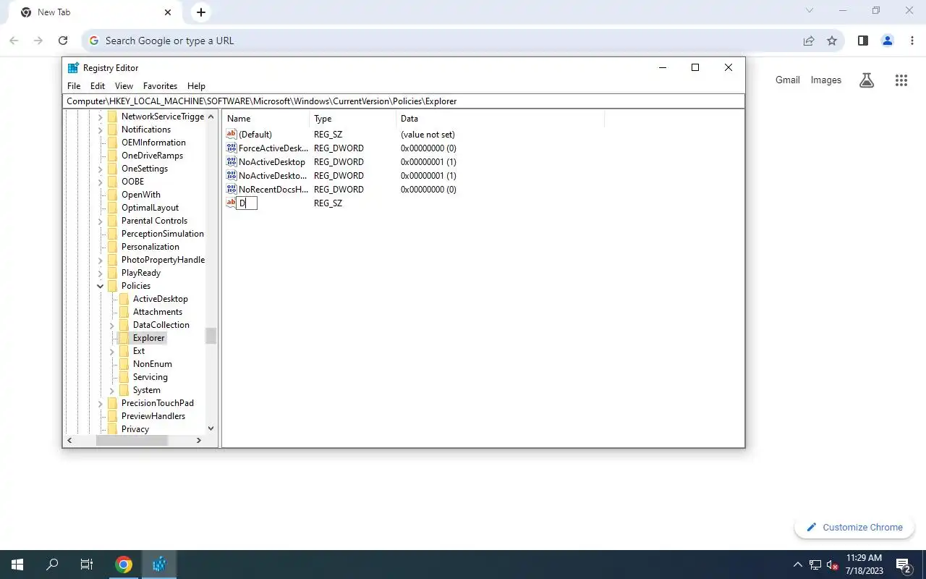Screen dimensions: 926x579
Task: Reload the Chrome page
Action: (63, 41)
